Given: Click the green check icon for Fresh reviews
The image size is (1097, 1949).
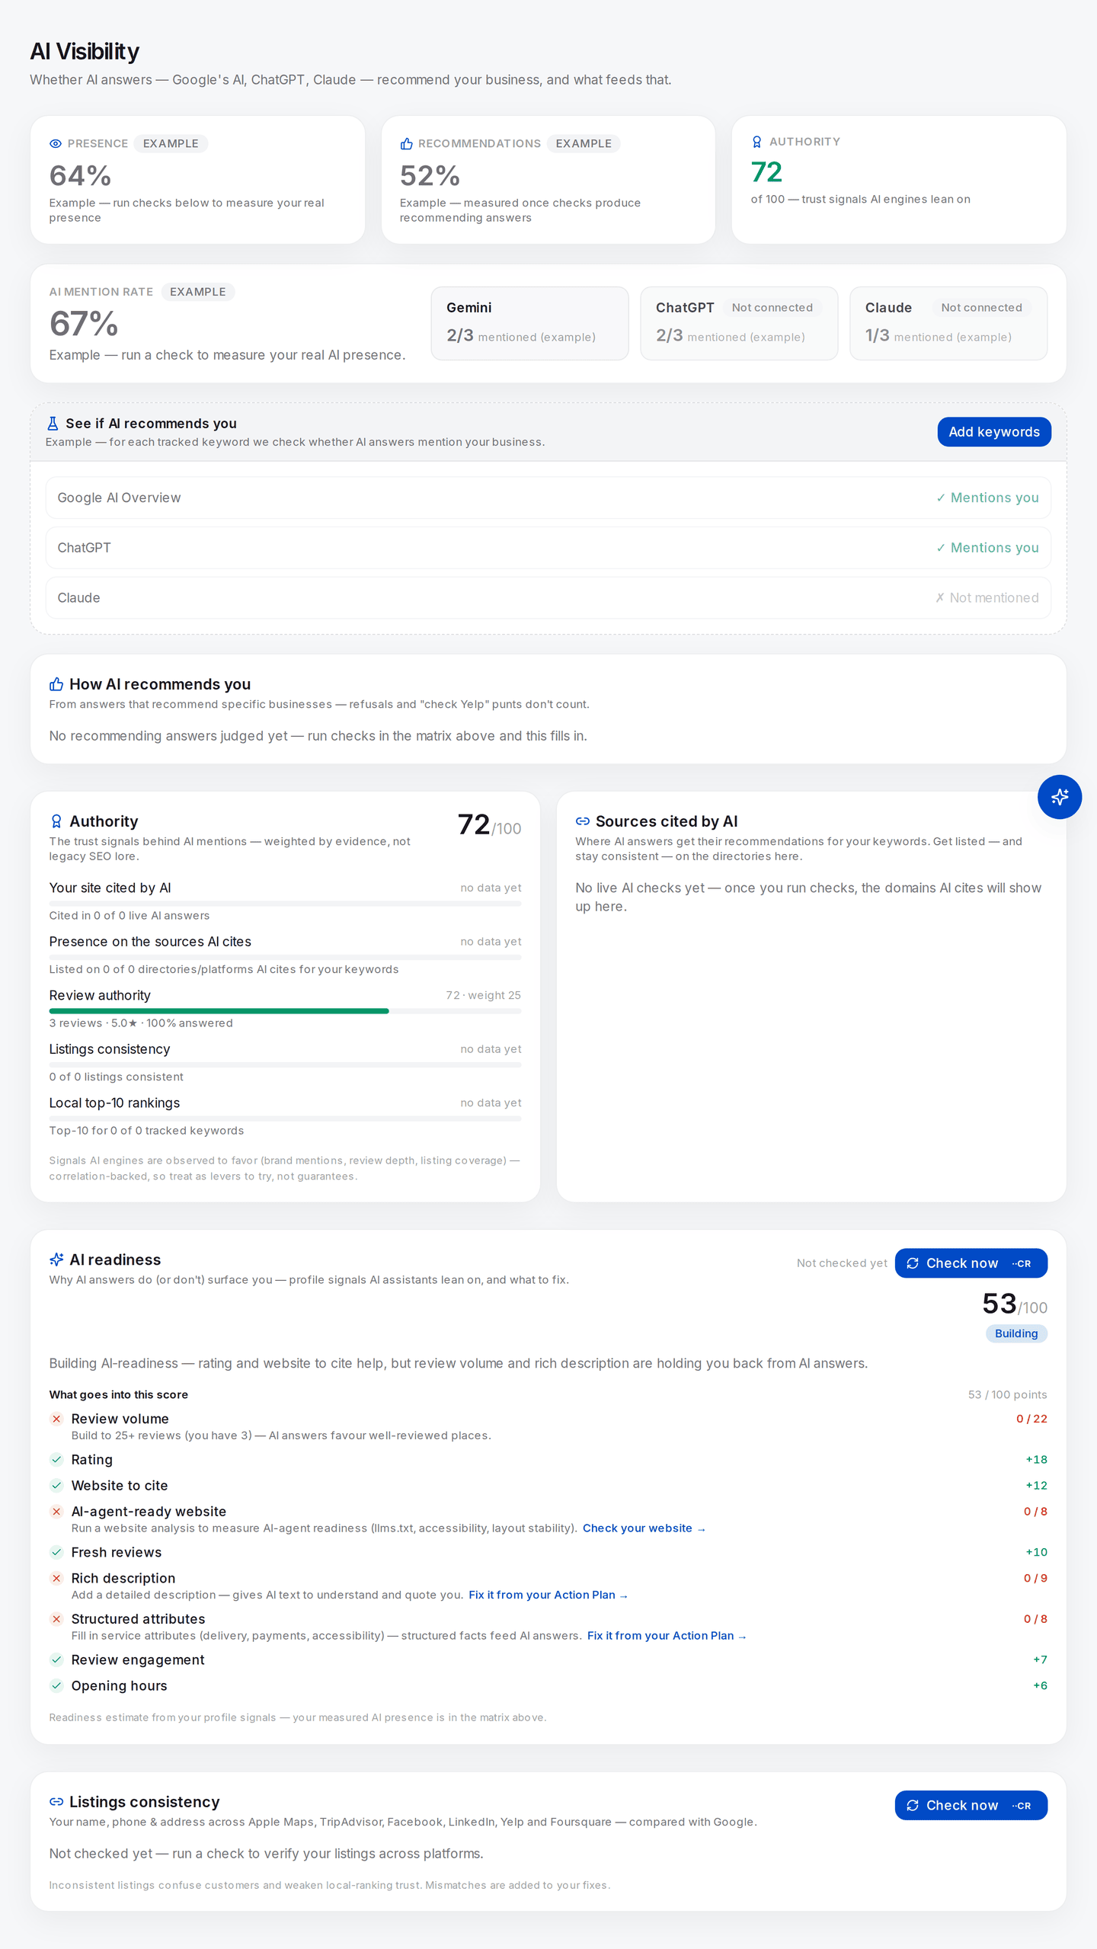Looking at the screenshot, I should [x=56, y=1552].
